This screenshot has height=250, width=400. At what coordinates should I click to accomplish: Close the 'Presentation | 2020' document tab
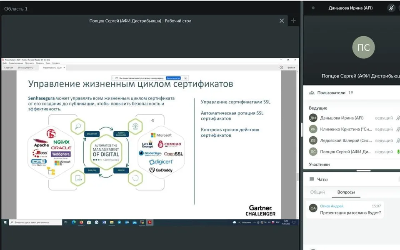pos(64,67)
